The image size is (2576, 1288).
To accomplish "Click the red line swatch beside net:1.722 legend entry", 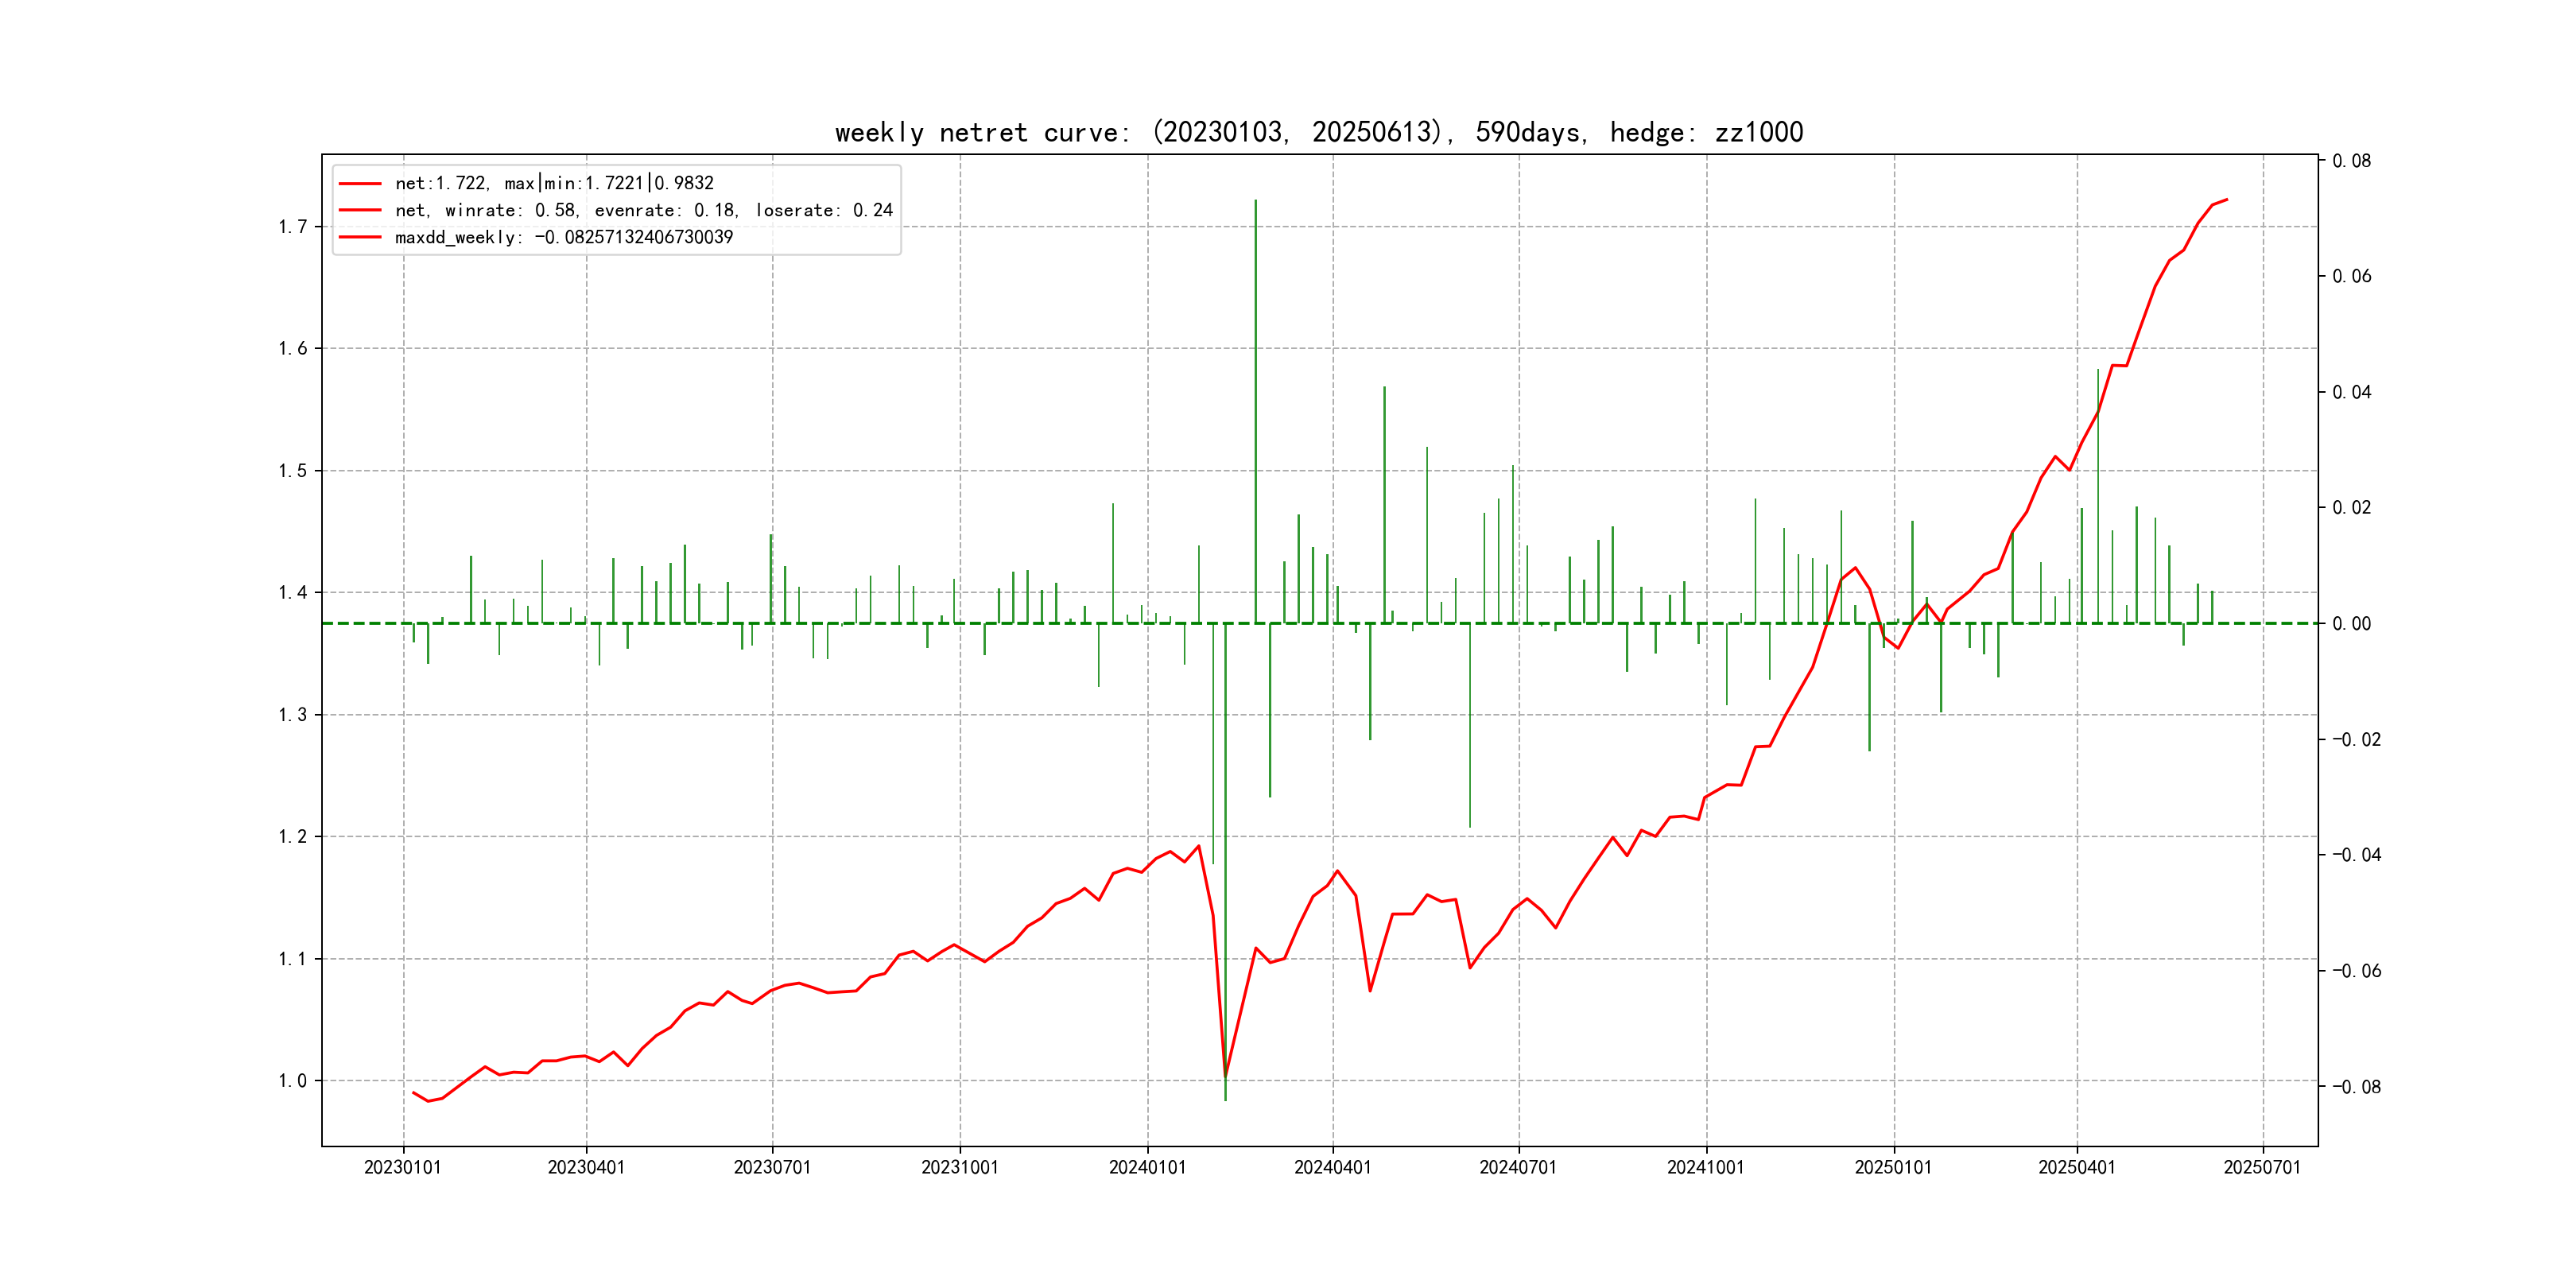I will 360,184.
